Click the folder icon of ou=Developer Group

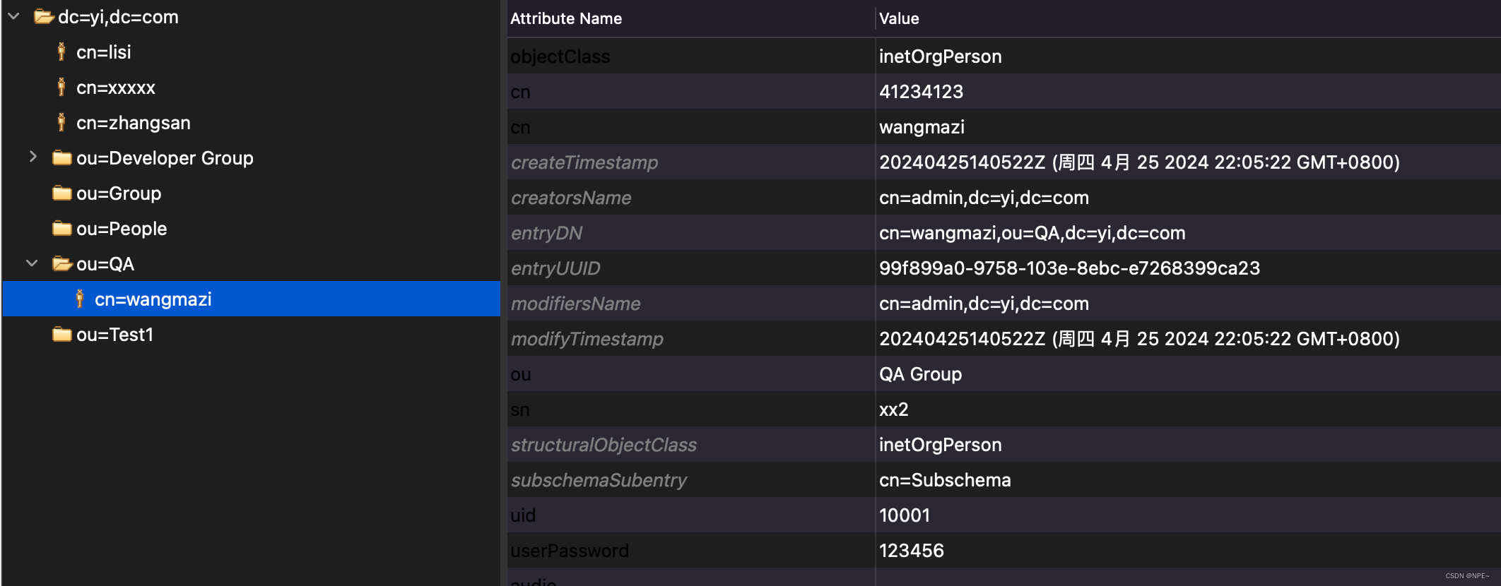[62, 157]
